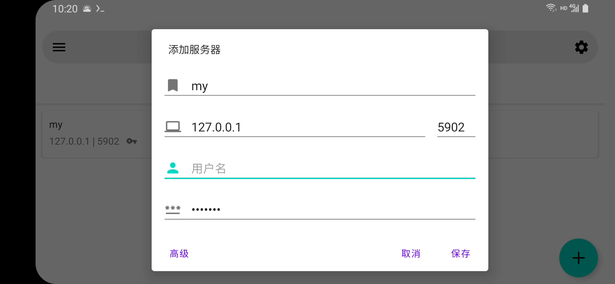615x284 pixels.
Task: Tap the Wi-Fi status bar icon
Action: click(x=551, y=8)
